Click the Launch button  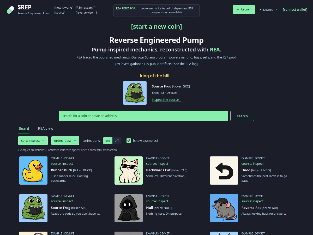tap(244, 9)
